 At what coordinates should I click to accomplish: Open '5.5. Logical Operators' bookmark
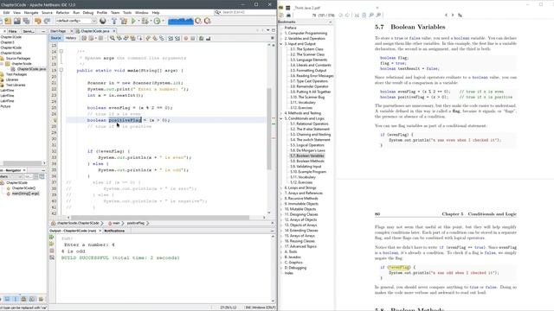tap(307, 145)
